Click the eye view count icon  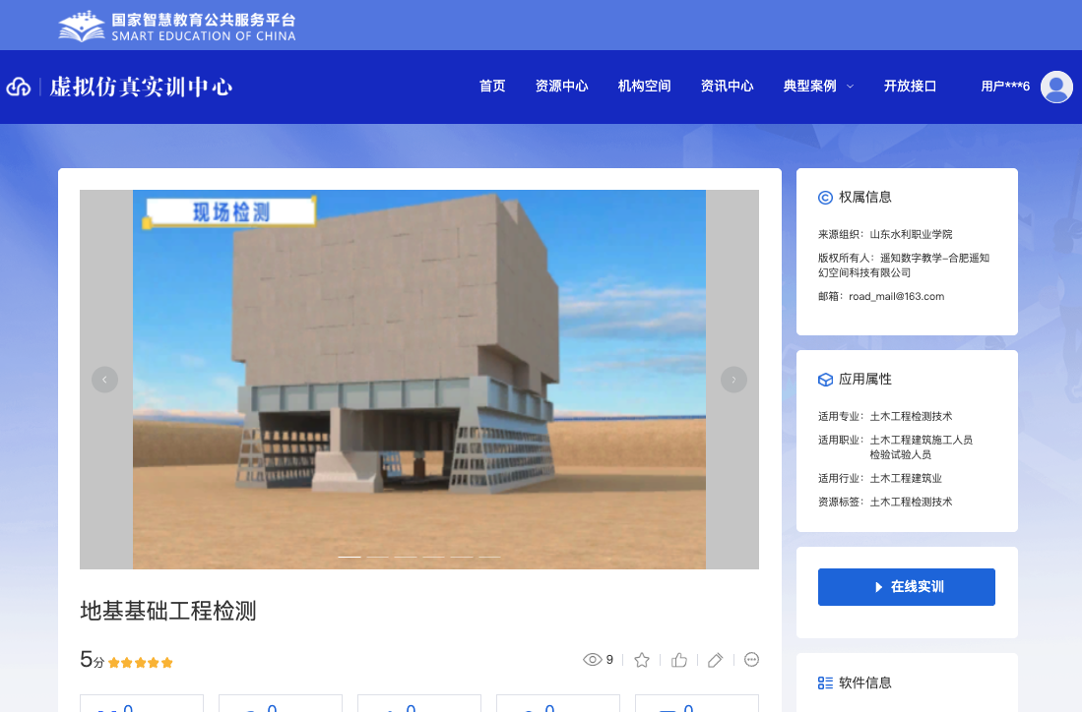pos(593,660)
